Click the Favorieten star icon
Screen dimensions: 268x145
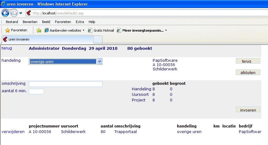point(8,30)
